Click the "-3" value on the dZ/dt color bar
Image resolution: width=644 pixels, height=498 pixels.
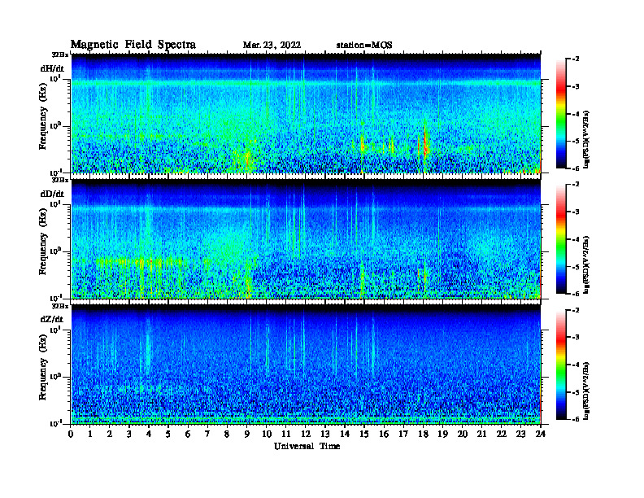pos(576,337)
